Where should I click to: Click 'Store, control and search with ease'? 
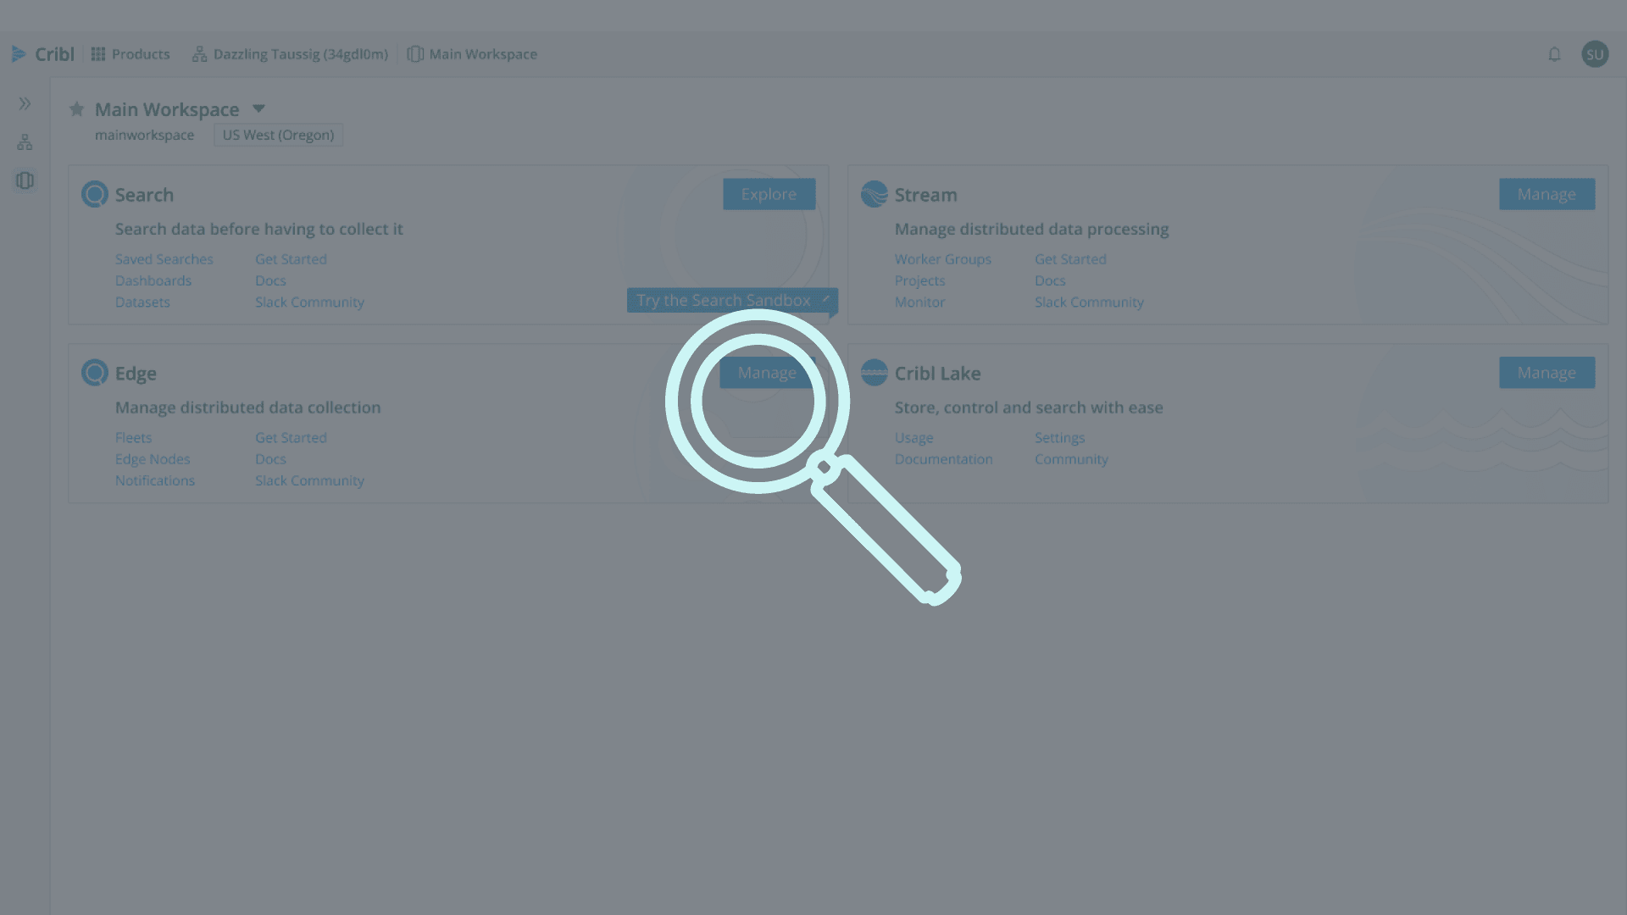point(1029,408)
